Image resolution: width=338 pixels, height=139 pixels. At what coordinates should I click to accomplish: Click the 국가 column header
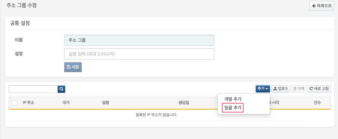click(66, 103)
